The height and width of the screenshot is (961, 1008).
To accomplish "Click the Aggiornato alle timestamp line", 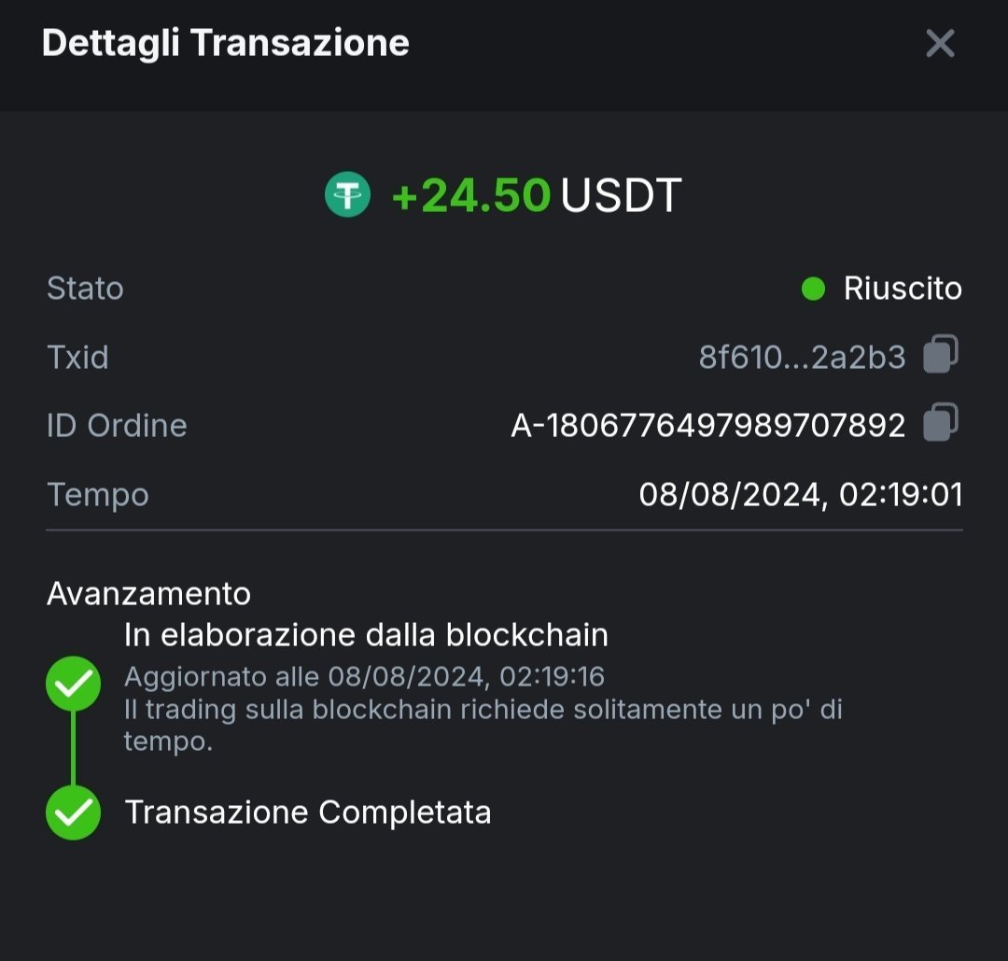I will (364, 676).
